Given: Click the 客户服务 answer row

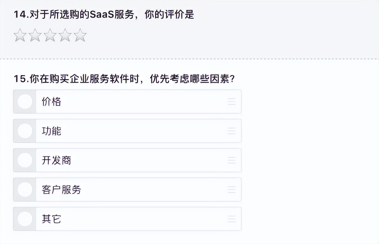Looking at the screenshot, I should [61, 190].
